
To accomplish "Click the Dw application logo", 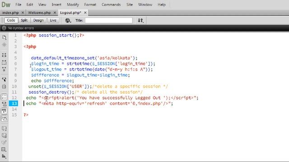I will 6,4.
